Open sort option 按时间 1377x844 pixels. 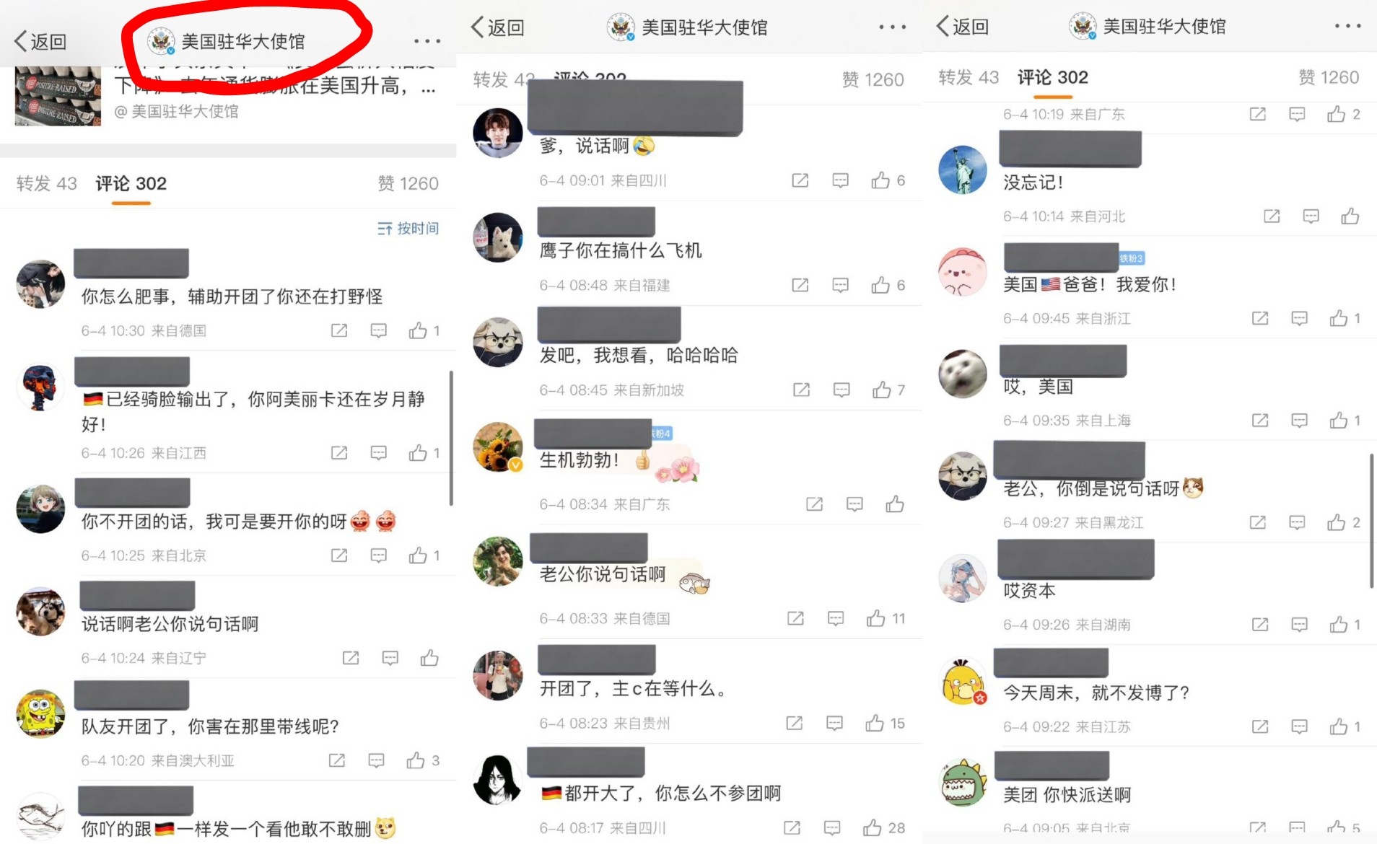pyautogui.click(x=408, y=228)
